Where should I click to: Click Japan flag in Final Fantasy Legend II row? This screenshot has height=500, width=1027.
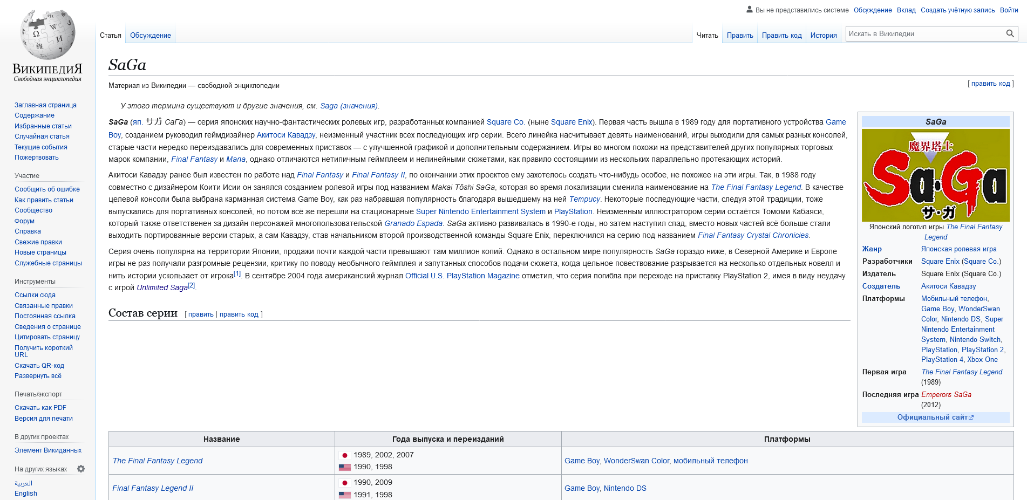point(344,483)
